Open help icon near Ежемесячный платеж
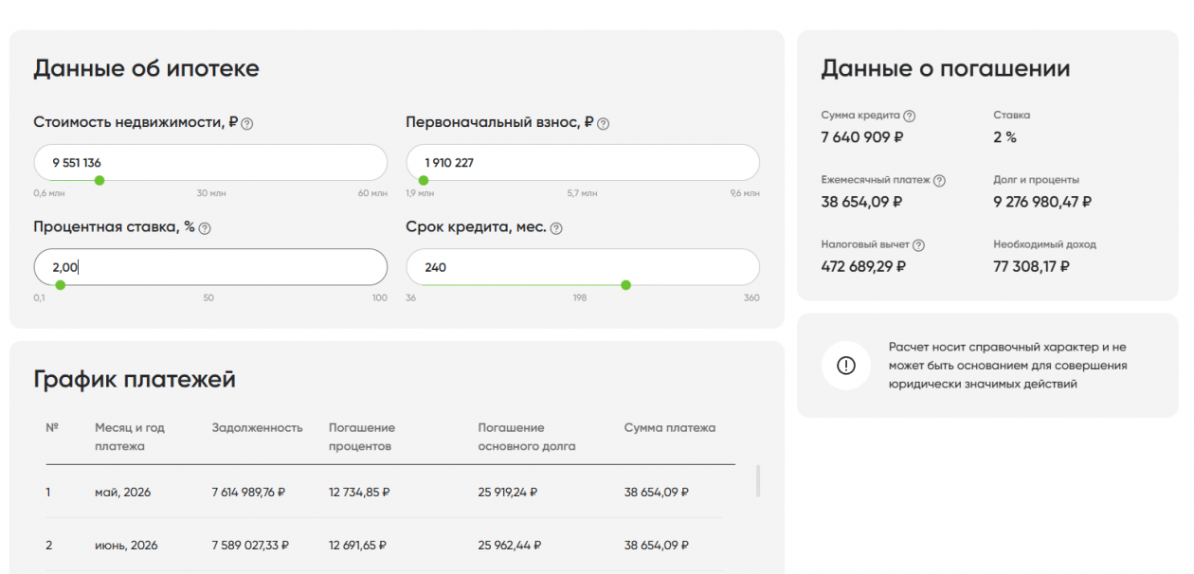The width and height of the screenshot is (1194, 574). pyautogui.click(x=939, y=180)
